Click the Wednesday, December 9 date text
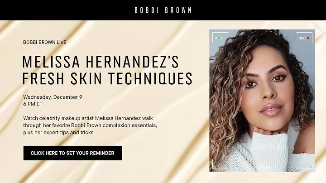Screen dimensions: 326x183 (x=53, y=97)
